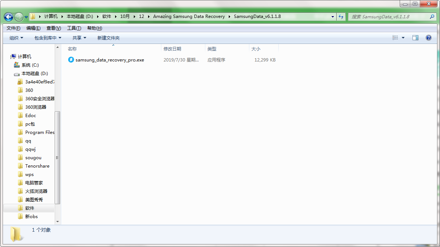Select 计算机 in navigation tree

(25, 56)
